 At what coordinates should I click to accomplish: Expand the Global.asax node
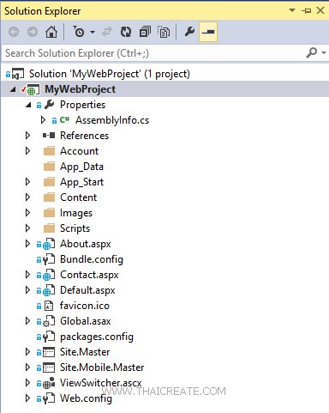(27, 321)
